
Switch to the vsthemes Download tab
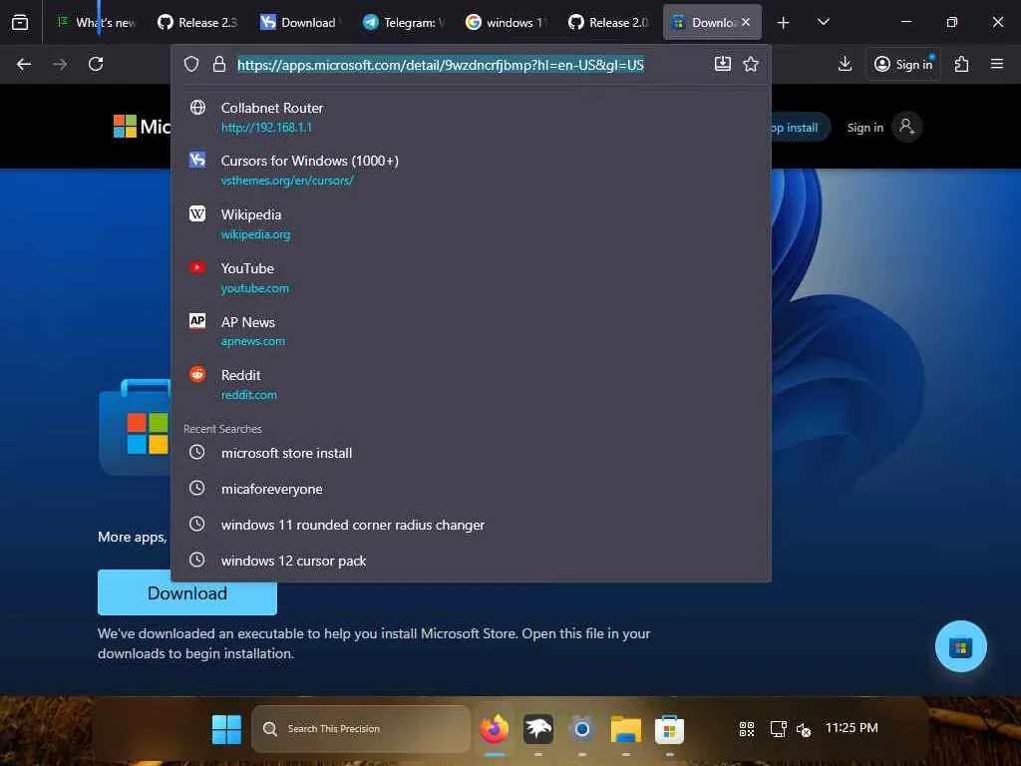tap(300, 22)
